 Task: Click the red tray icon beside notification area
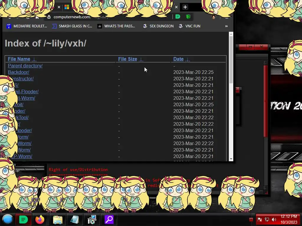(251, 220)
